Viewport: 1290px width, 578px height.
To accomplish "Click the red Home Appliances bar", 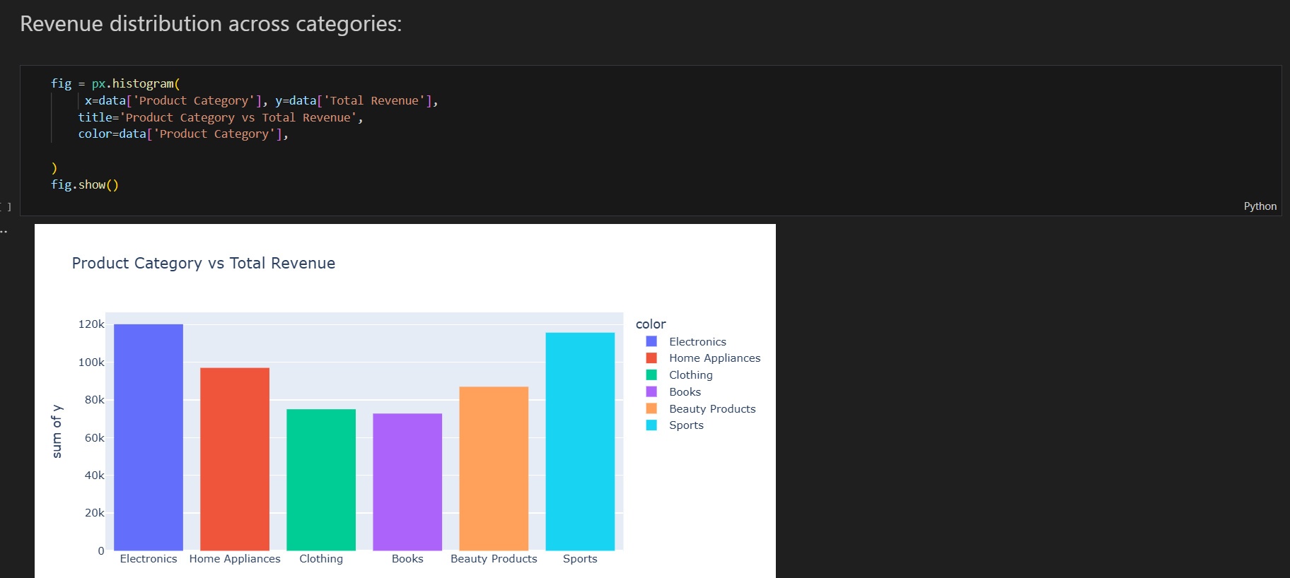I will (x=235, y=459).
